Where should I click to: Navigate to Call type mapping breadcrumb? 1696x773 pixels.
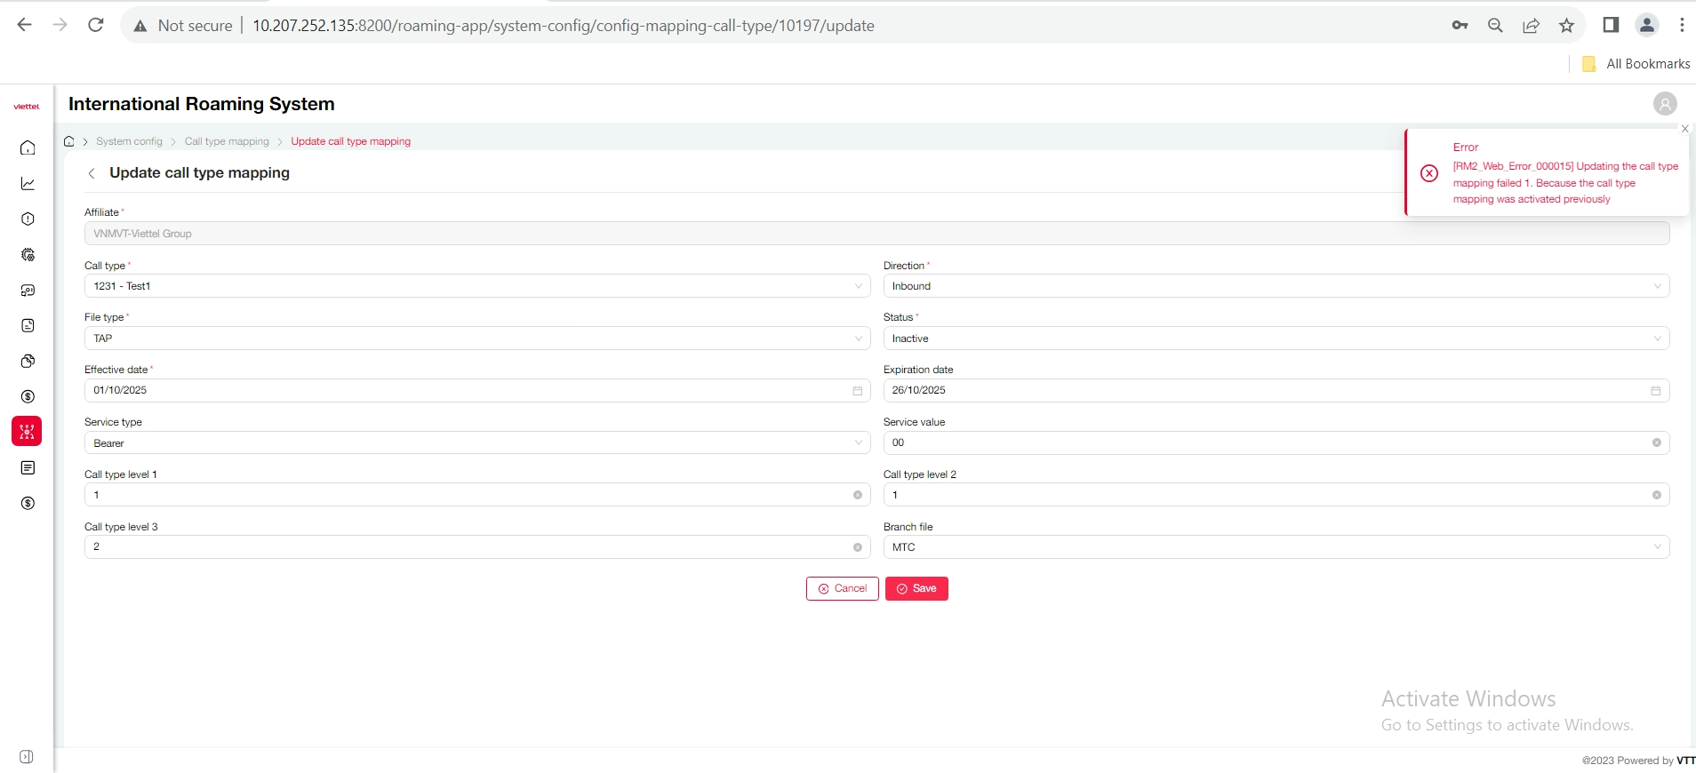[x=227, y=141]
